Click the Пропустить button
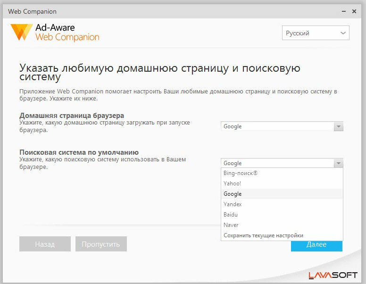 tap(101, 244)
